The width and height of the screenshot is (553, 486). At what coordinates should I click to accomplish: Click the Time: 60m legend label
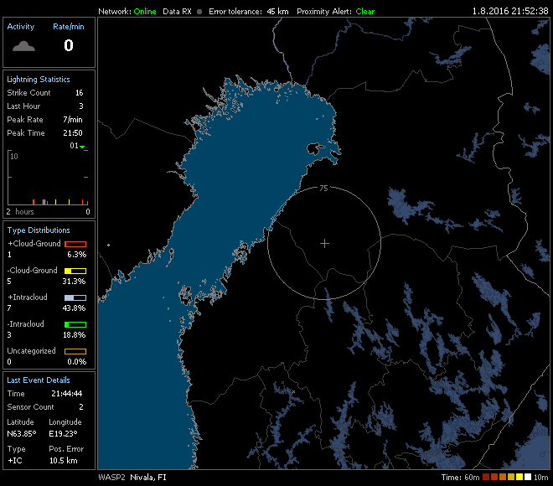461,477
